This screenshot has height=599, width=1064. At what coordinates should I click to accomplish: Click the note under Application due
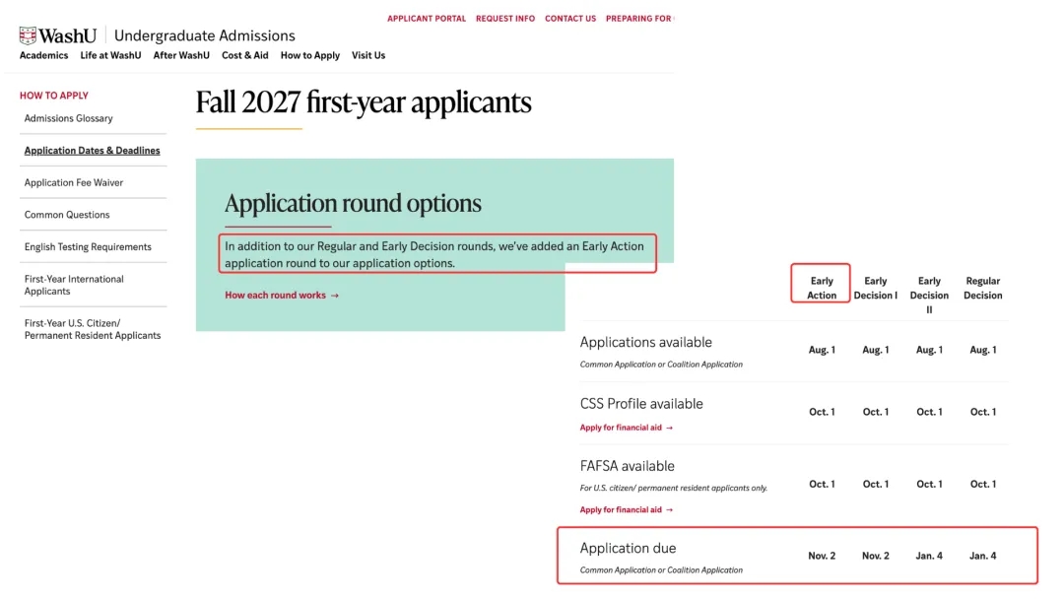(661, 569)
